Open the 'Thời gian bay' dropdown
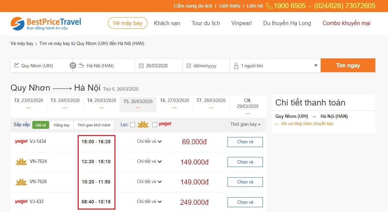The height and width of the screenshot is (212, 388). pos(245,124)
